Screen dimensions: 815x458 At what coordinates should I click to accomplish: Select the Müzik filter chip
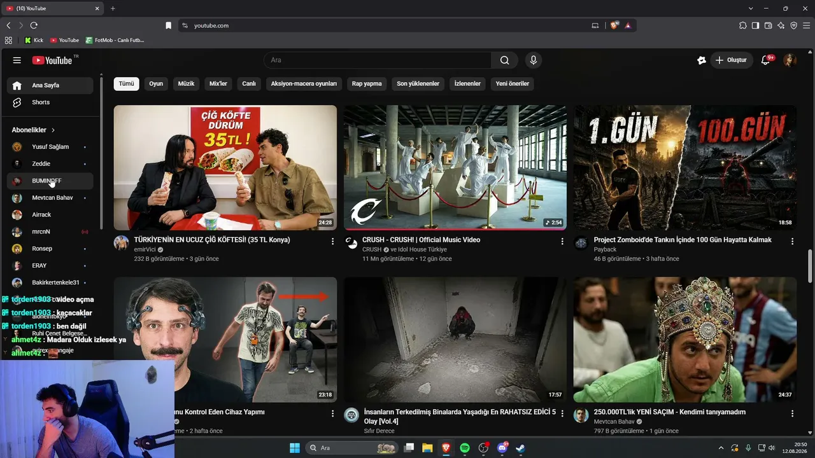(186, 83)
